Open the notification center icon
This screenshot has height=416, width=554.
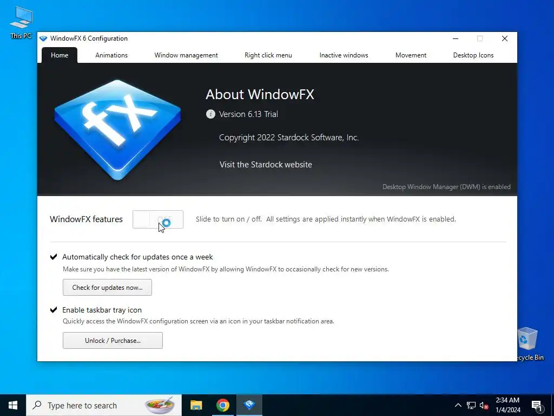(x=537, y=406)
